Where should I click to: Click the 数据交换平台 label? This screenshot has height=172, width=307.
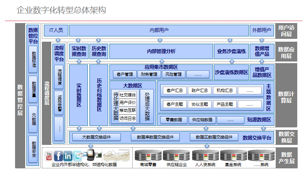point(257,138)
